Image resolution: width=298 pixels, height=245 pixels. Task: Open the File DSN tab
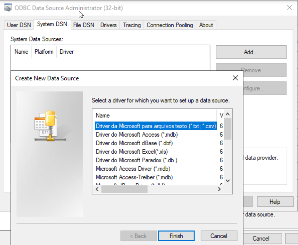84,25
